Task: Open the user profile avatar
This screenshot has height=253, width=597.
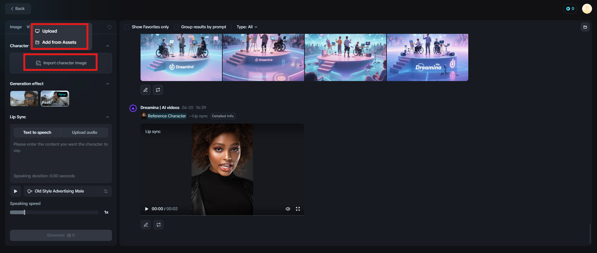Action: click(587, 9)
